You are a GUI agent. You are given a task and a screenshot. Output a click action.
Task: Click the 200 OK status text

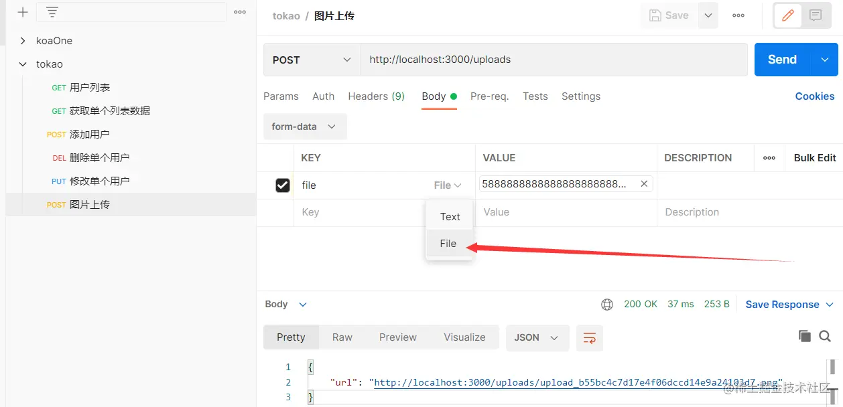pos(640,305)
